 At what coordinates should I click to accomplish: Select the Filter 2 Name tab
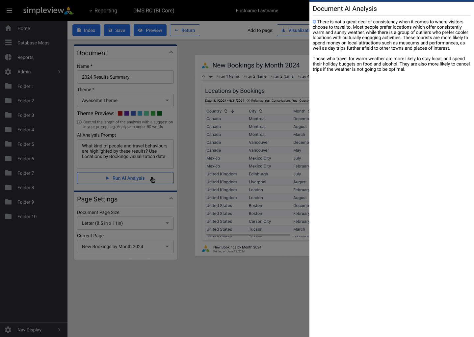click(x=255, y=76)
